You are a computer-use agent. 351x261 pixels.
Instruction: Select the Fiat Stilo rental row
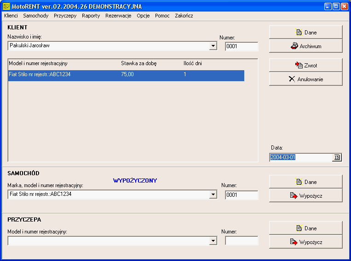(126, 75)
